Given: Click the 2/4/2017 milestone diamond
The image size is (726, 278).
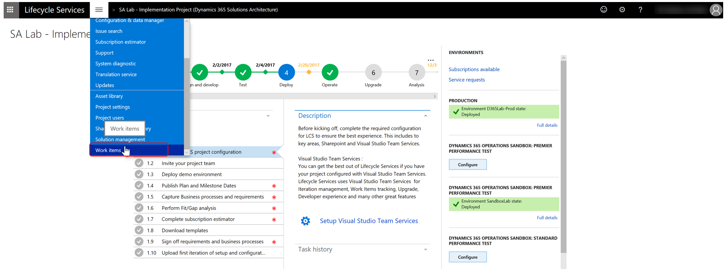Looking at the screenshot, I should 265,72.
